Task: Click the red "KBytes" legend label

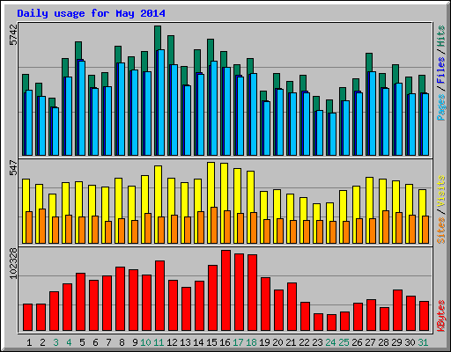Action: (441, 316)
